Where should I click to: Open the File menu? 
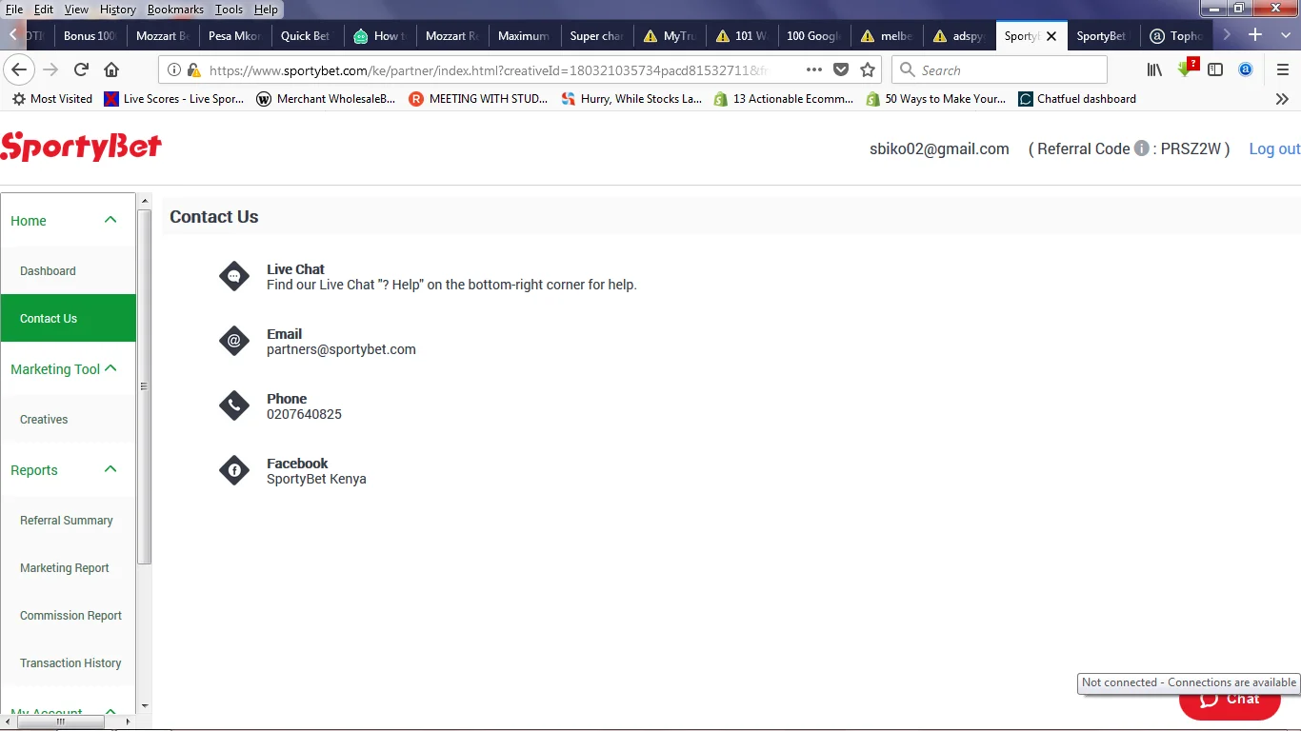click(x=14, y=10)
